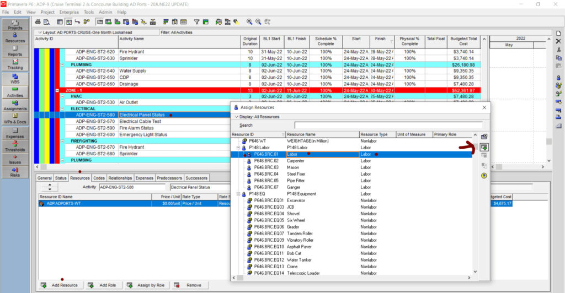
Task: Click the Budgeted Total Cost column header
Action: [x=463, y=41]
